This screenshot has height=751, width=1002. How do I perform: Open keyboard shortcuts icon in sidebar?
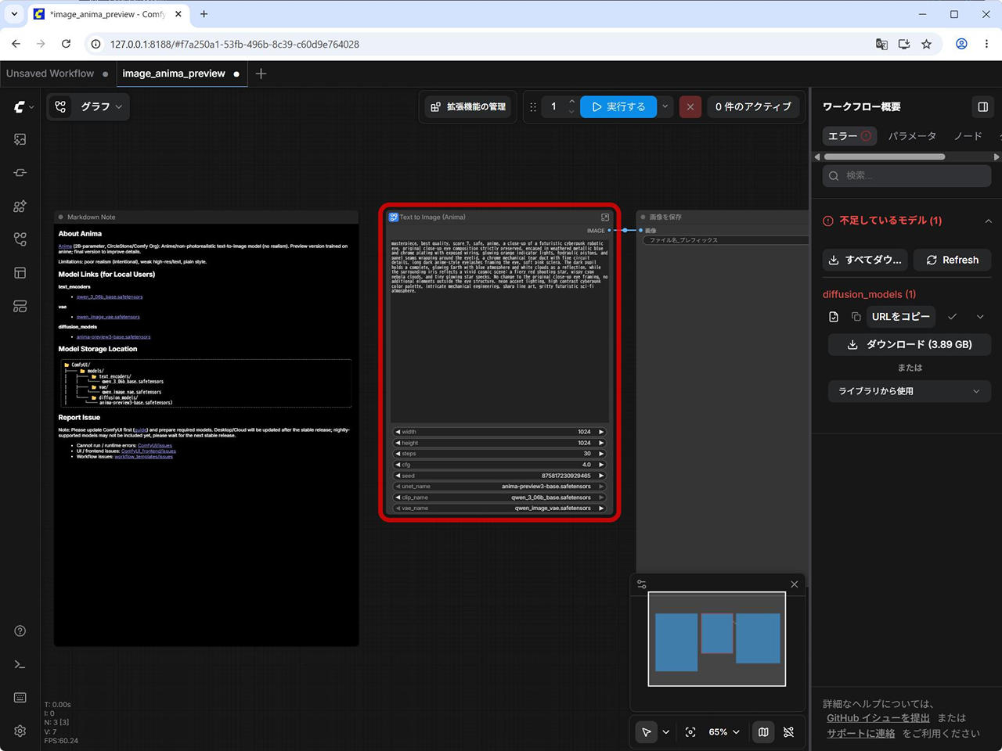pyautogui.click(x=20, y=697)
